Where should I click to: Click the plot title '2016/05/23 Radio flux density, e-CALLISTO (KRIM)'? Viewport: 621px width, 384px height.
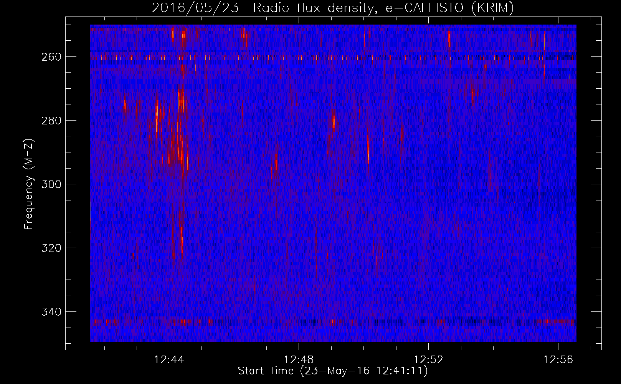tap(333, 8)
